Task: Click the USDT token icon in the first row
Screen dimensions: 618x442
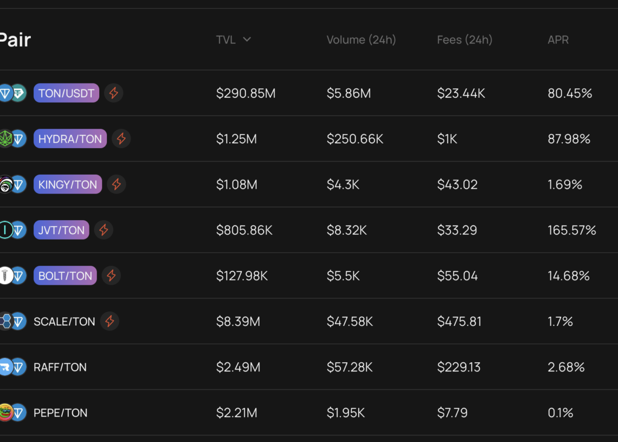Action: pos(18,93)
